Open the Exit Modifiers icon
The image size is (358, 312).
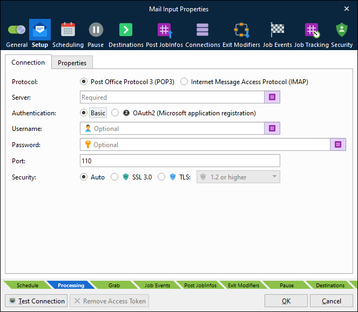pos(241,30)
